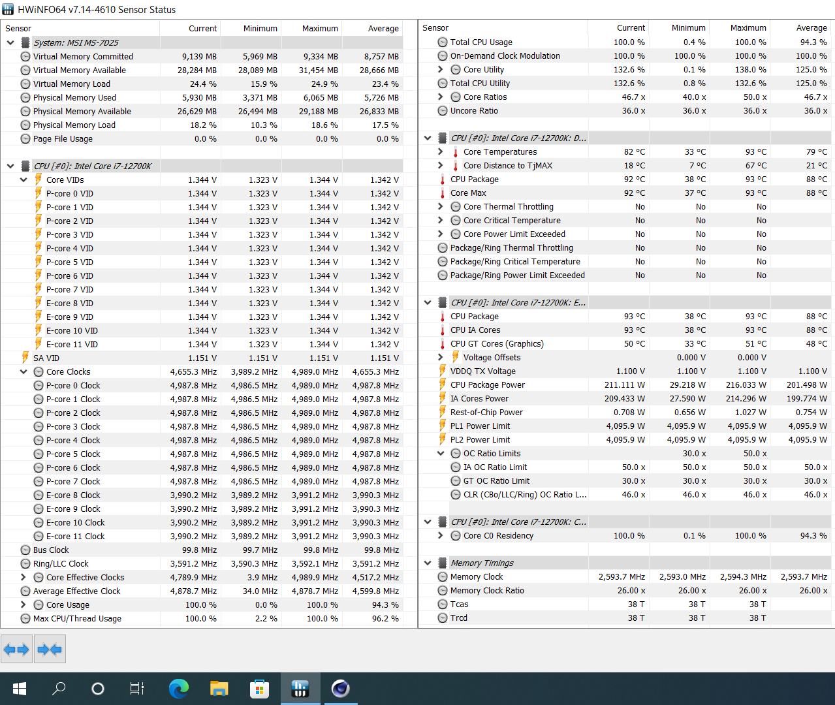Viewport: 835px width, 705px height.
Task: Open taskbar Search
Action: [x=59, y=689]
